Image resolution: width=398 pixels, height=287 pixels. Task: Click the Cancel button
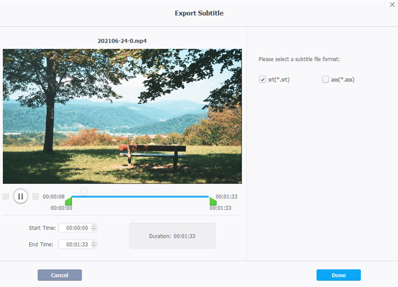tap(60, 275)
